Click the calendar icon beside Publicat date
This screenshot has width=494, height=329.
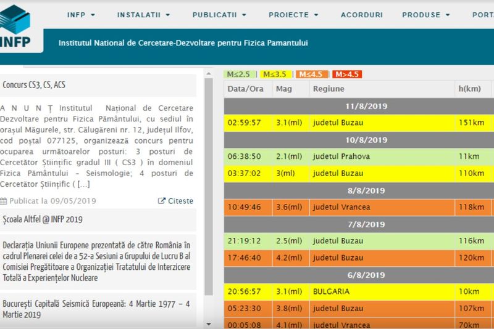4,201
